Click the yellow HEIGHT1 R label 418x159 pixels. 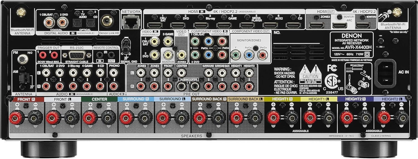[282, 99]
